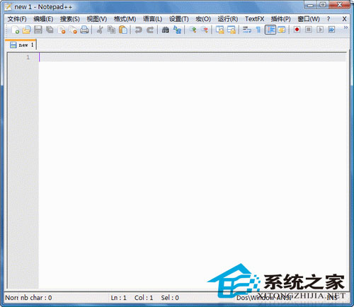Open the 窗口(W) menu

click(x=309, y=19)
